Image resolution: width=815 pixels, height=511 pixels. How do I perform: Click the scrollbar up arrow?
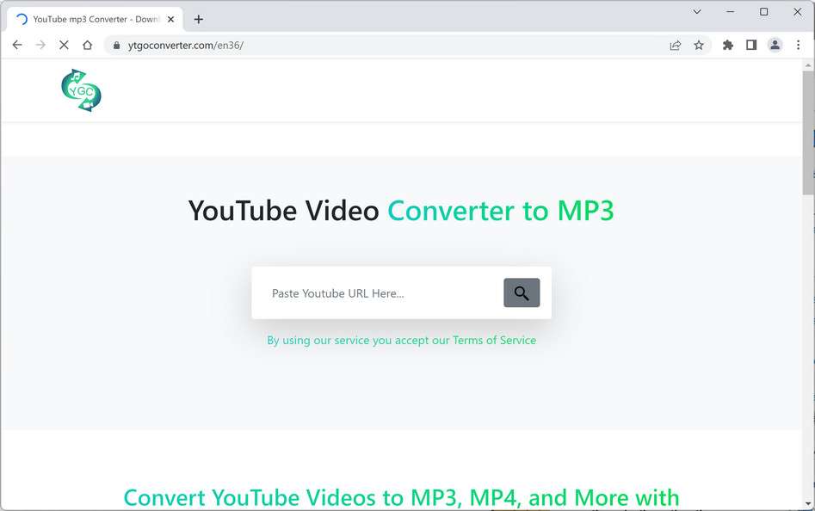[x=808, y=65]
